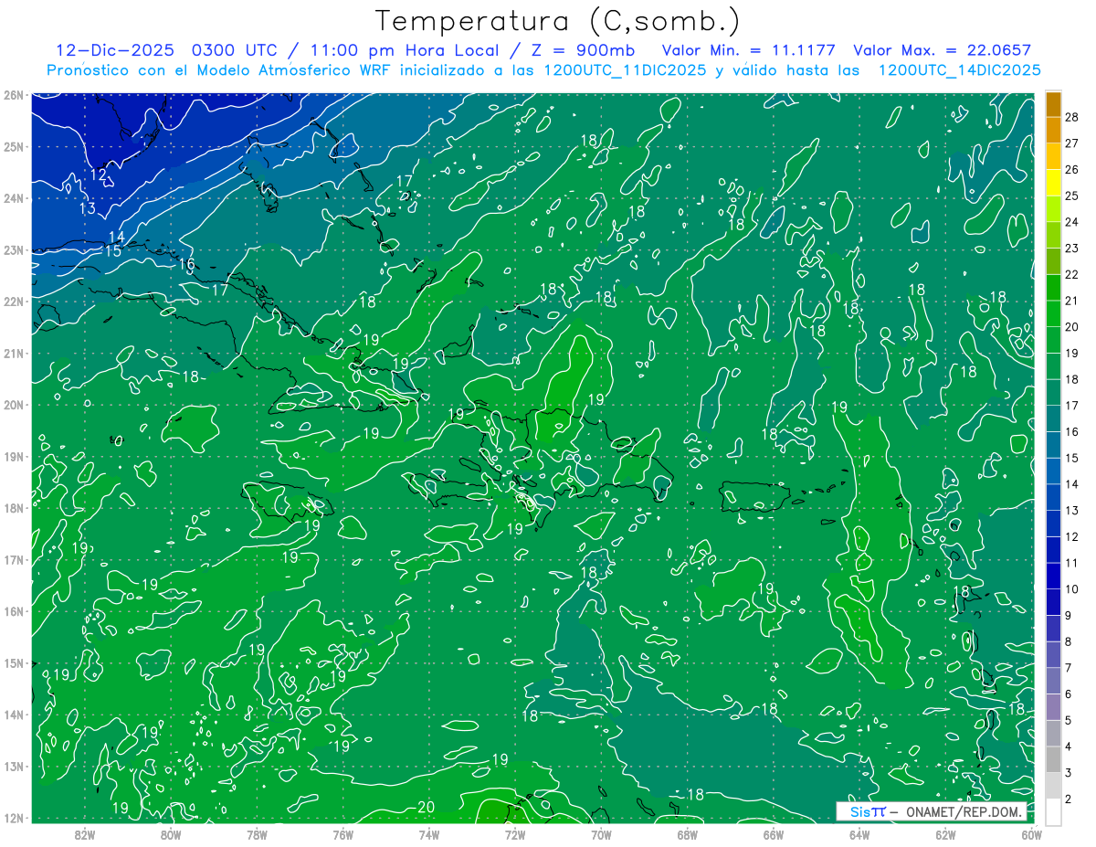Viewport: 1096px width, 847px height.
Task: Click the 13N latitude axis label
Action: [x=13, y=766]
